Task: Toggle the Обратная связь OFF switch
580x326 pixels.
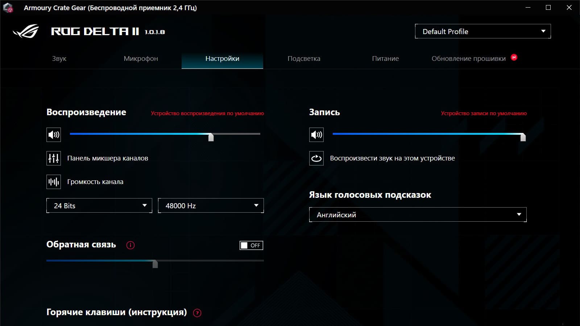Action: coord(251,245)
